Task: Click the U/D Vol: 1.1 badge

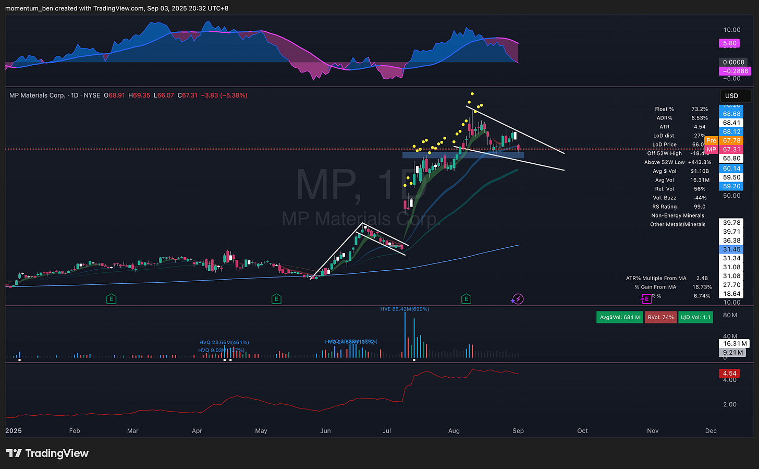Action: point(696,317)
